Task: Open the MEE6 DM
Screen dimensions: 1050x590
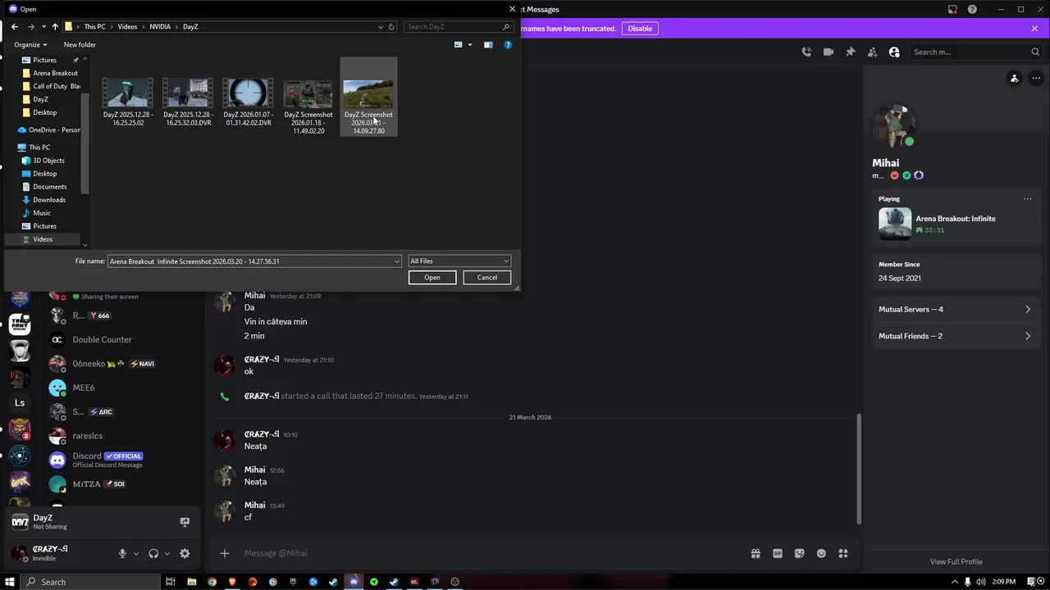Action: pos(121,388)
